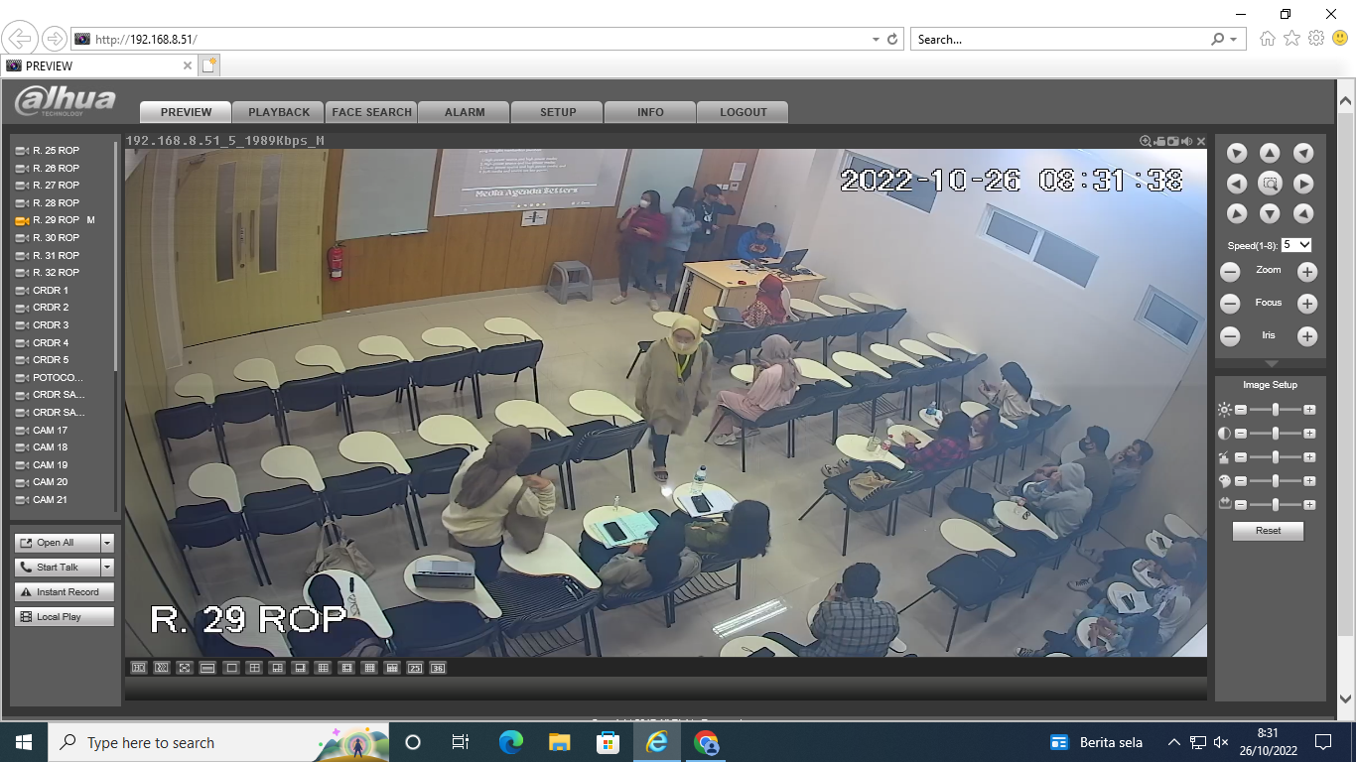
Task: Open Google Chrome from the taskbar
Action: coord(706,742)
